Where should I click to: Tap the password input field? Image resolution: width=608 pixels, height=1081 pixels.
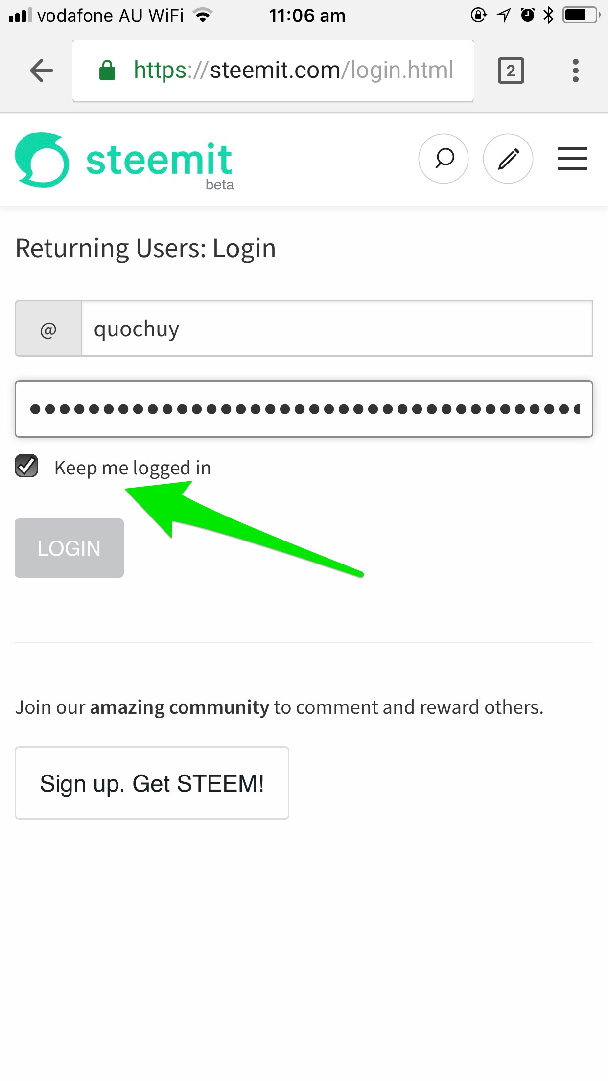point(304,409)
